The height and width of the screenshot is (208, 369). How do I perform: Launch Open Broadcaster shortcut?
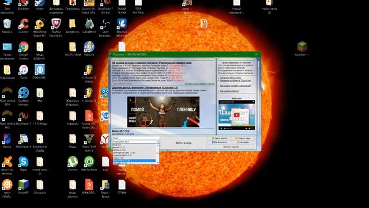(106, 28)
